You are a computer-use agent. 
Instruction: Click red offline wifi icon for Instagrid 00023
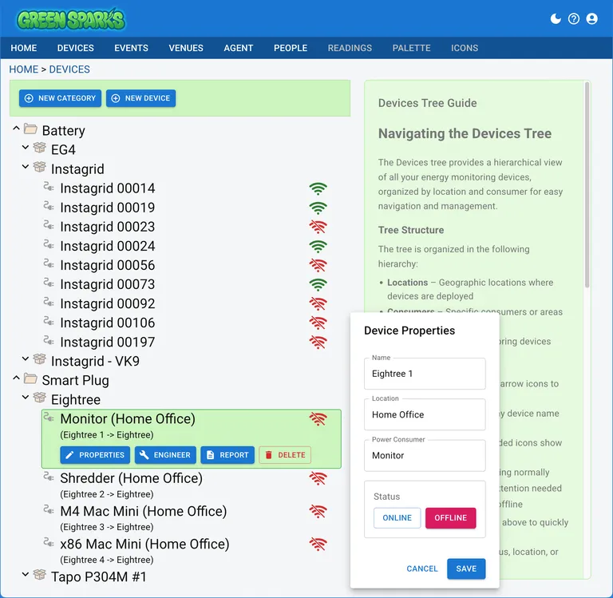[318, 227]
